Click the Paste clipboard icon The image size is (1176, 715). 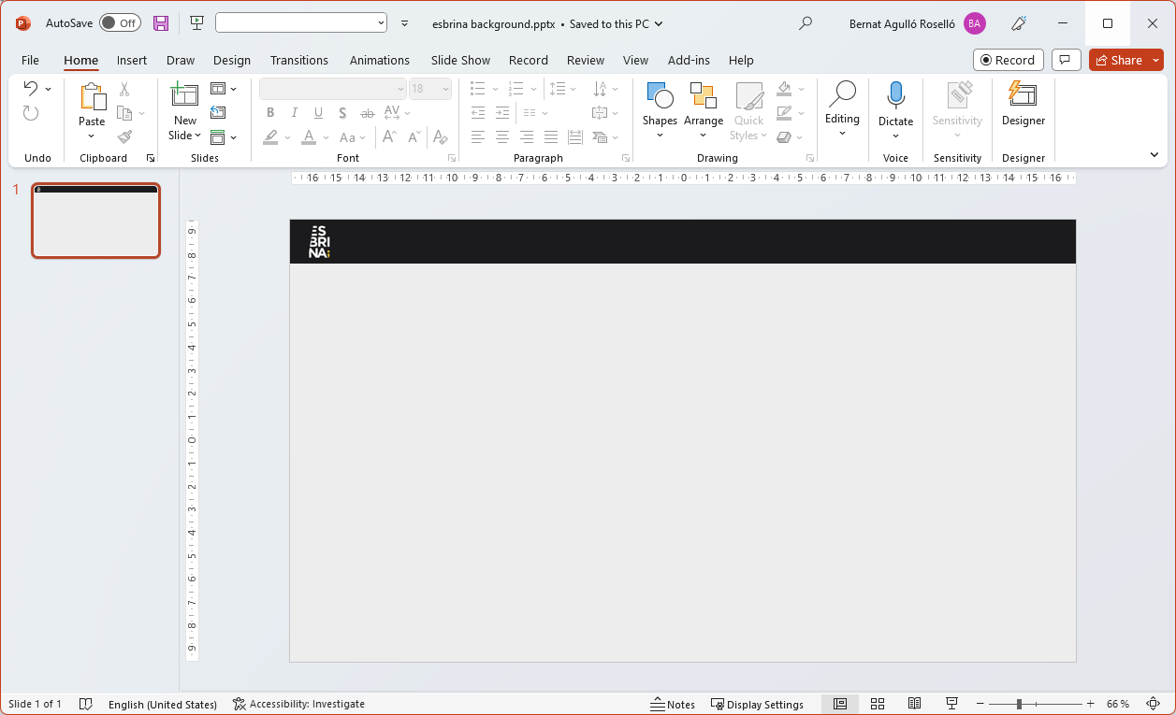(x=92, y=96)
